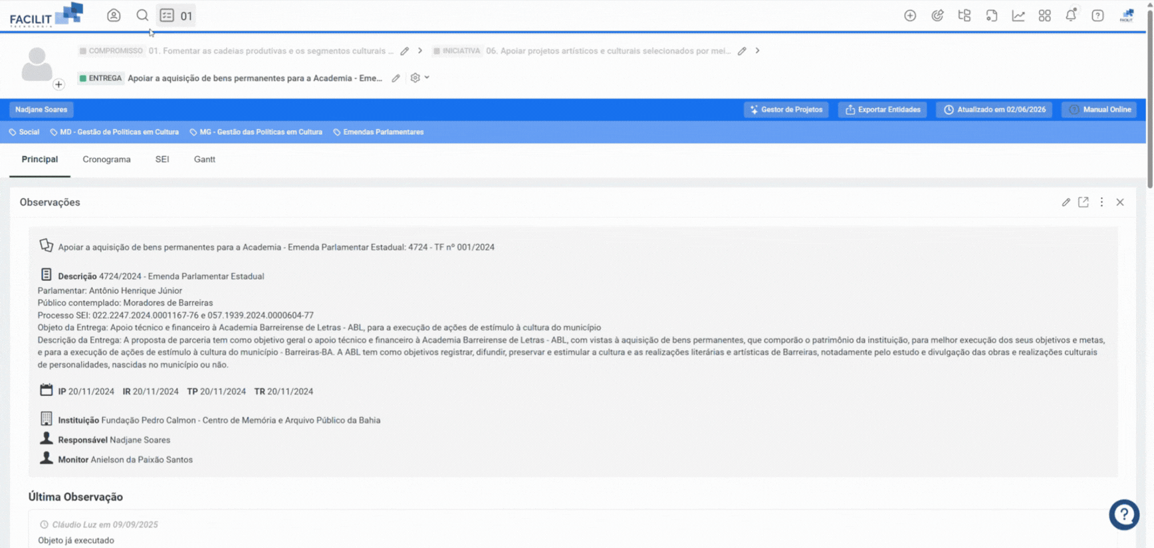Edit the Iniciativa title pencil

coord(742,51)
